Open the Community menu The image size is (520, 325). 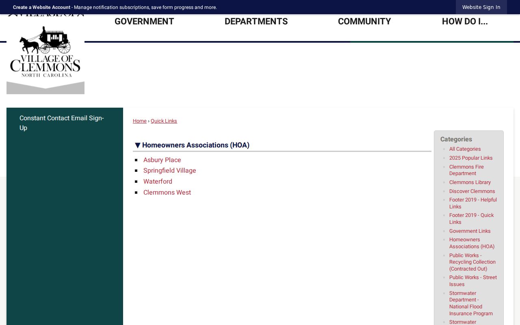point(364,22)
